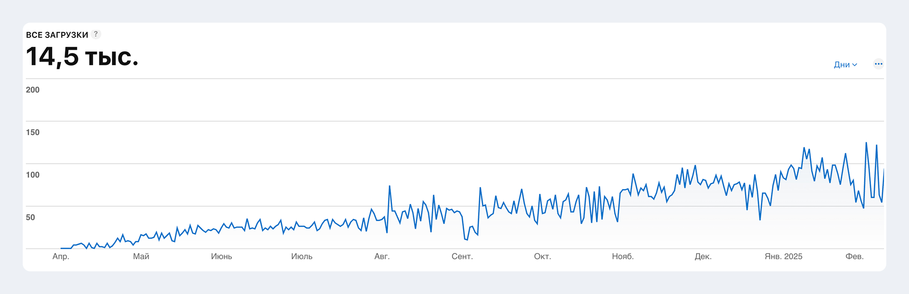Click the Апр. month marker
The width and height of the screenshot is (909, 294).
tap(61, 257)
